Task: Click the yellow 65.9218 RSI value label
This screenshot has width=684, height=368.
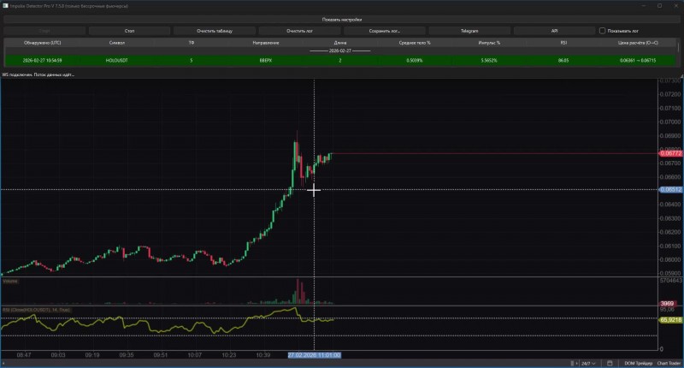Action: click(x=670, y=320)
